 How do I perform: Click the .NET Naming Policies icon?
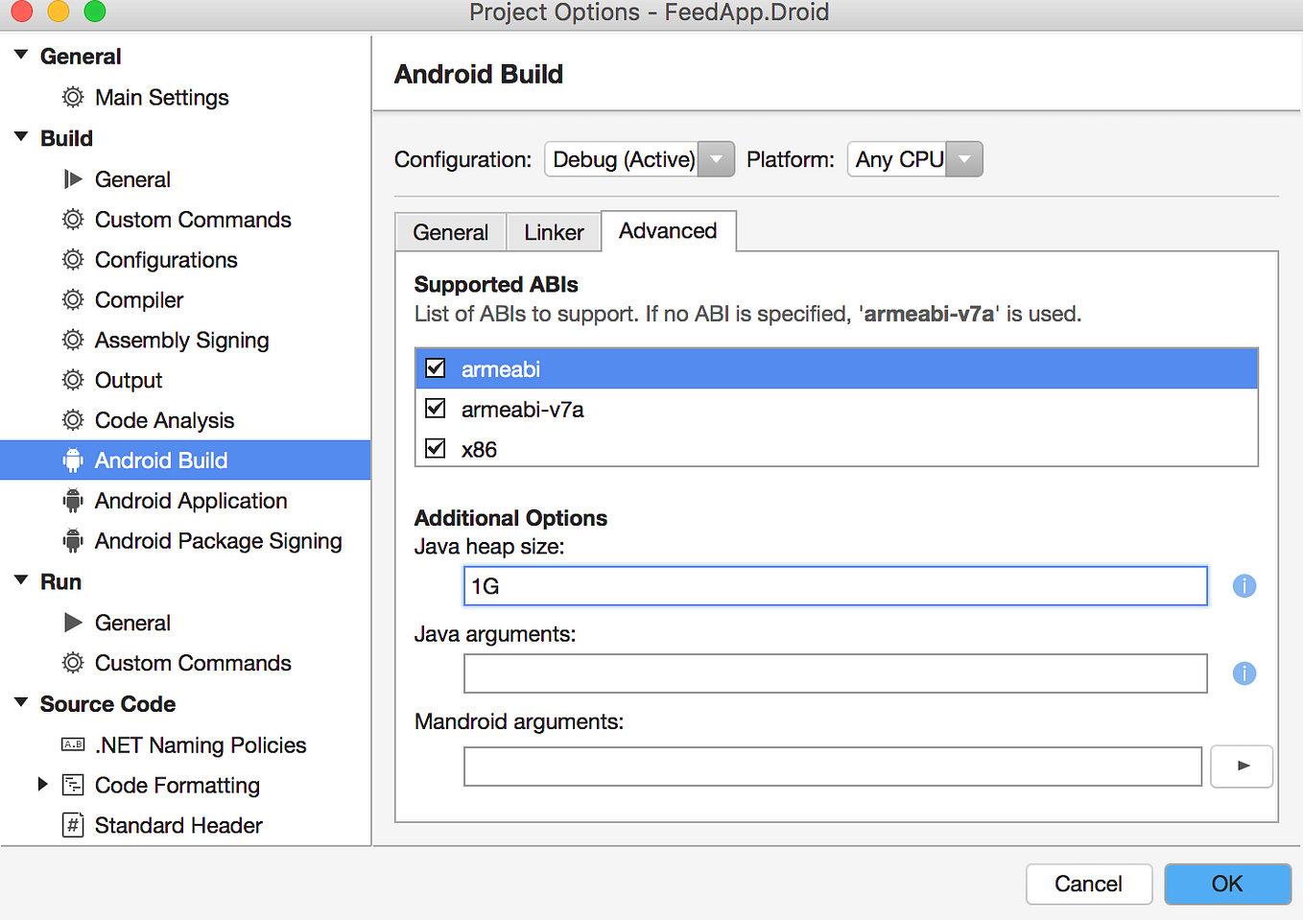coord(73,744)
